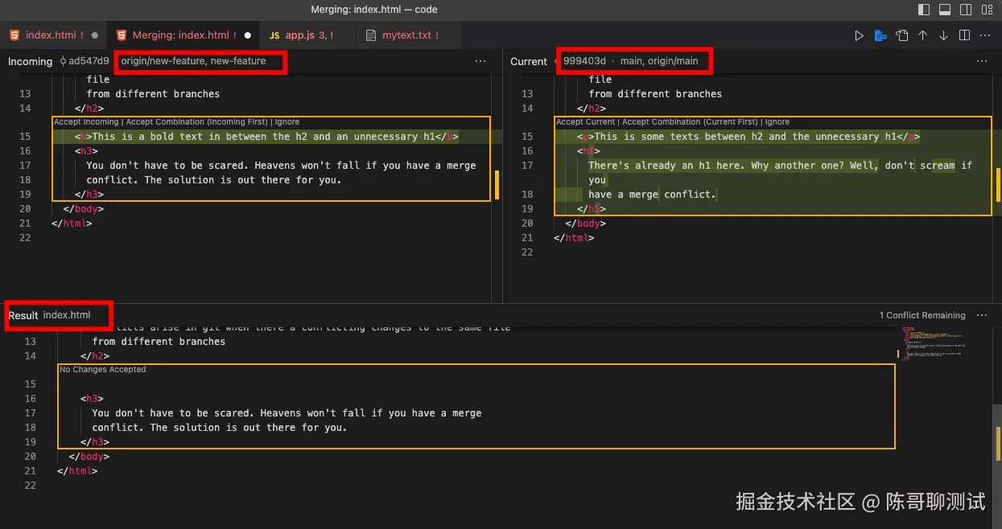Image resolution: width=1002 pixels, height=529 pixels.
Task: Click closing </html> tag in Result pane
Action: [77, 471]
